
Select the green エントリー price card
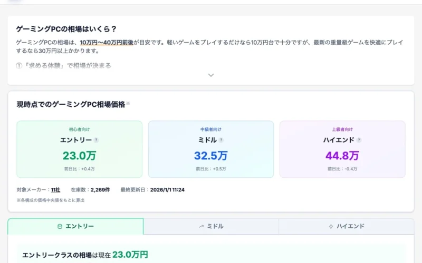[x=79, y=149]
